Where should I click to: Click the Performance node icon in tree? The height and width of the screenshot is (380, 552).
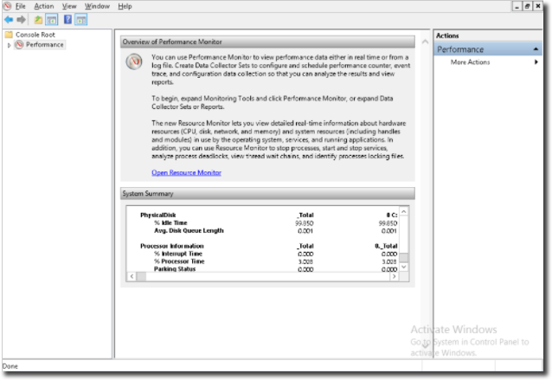19,45
